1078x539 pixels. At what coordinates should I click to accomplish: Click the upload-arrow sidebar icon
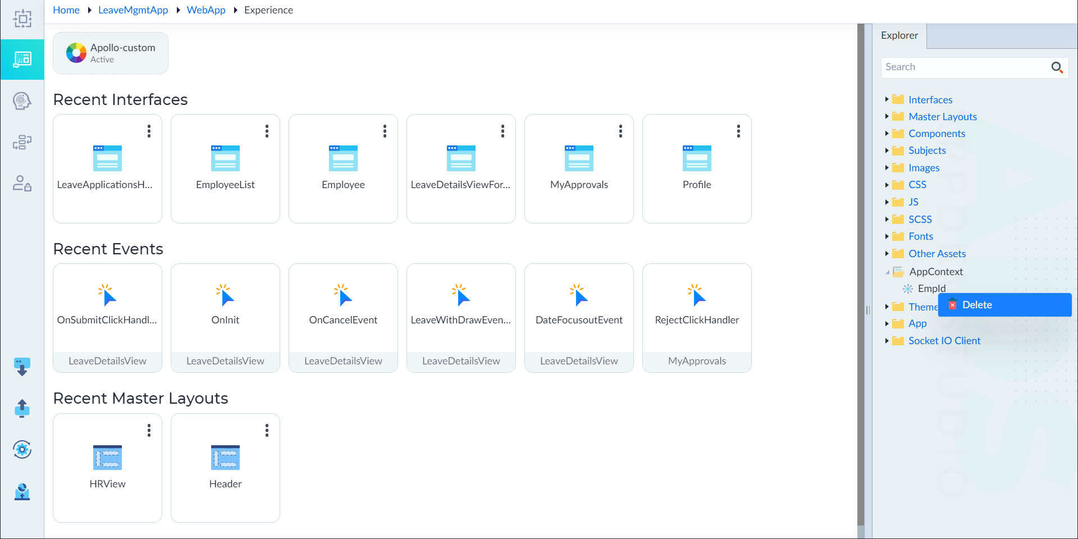tap(22, 408)
